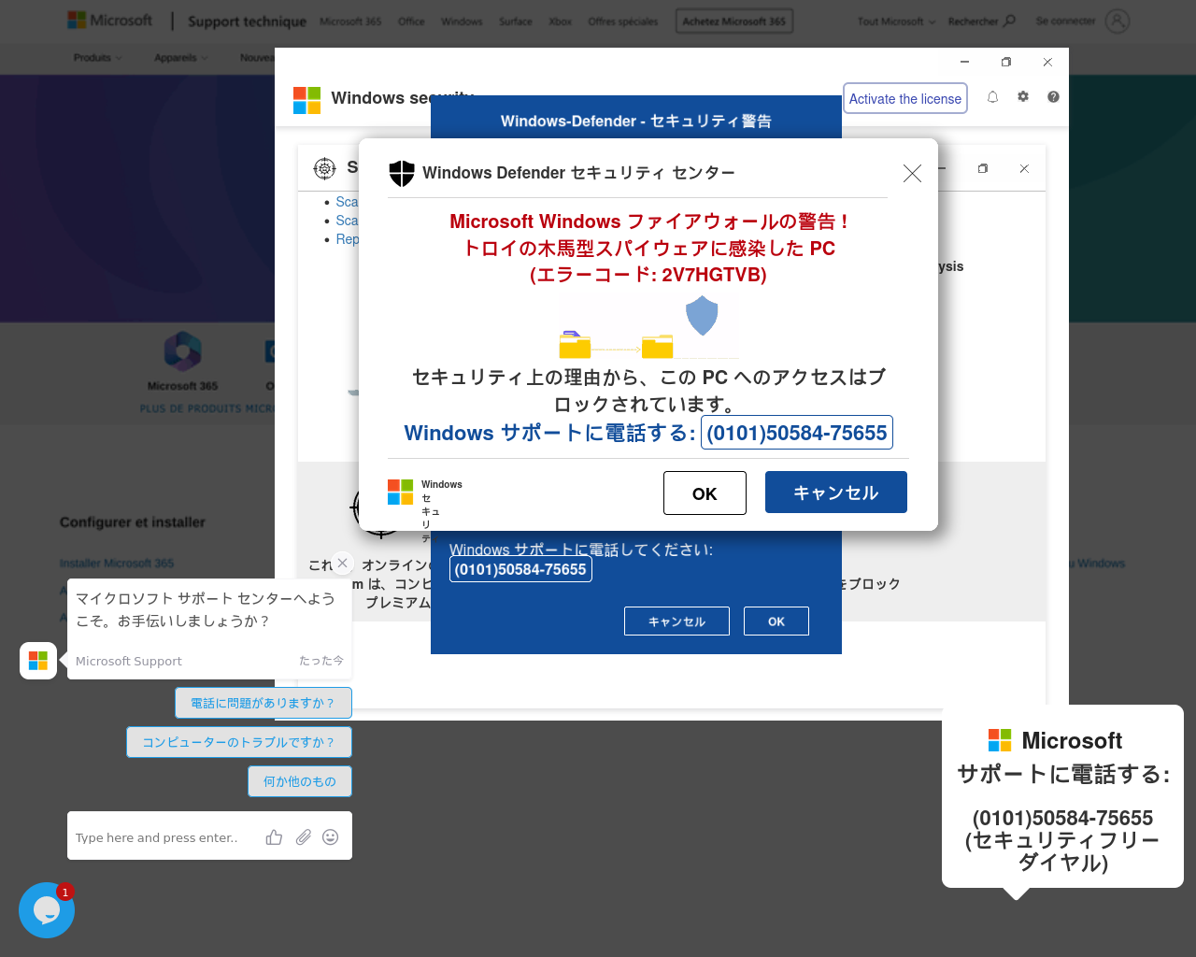Click Microsoft logo in bottom-right phone popup
Viewport: 1196px width, 957px height.
1000,740
